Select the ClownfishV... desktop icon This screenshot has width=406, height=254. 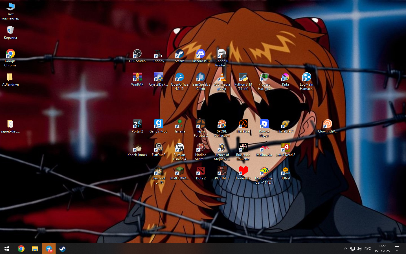coord(328,126)
